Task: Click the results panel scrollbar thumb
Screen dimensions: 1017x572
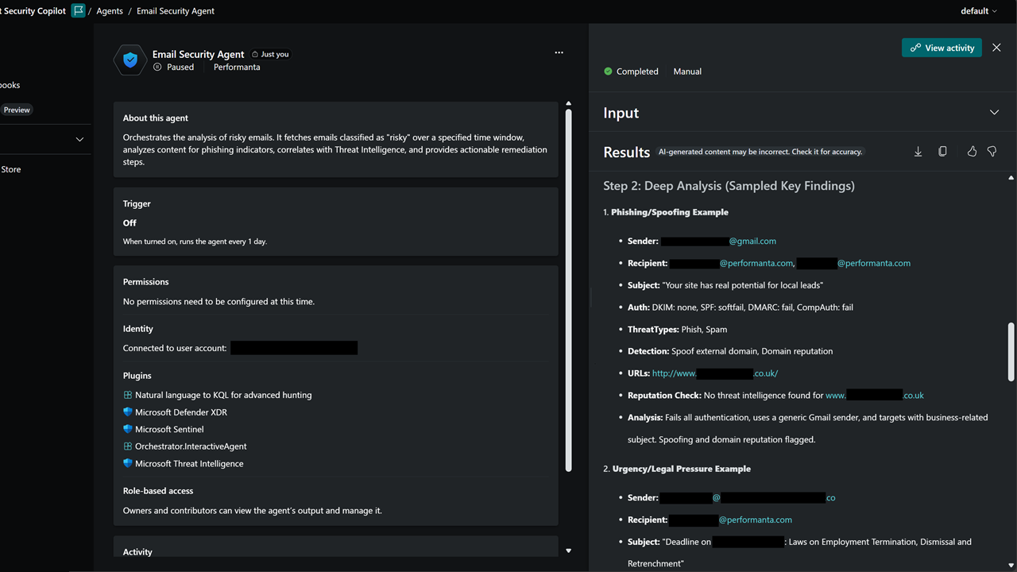Action: coord(1011,351)
